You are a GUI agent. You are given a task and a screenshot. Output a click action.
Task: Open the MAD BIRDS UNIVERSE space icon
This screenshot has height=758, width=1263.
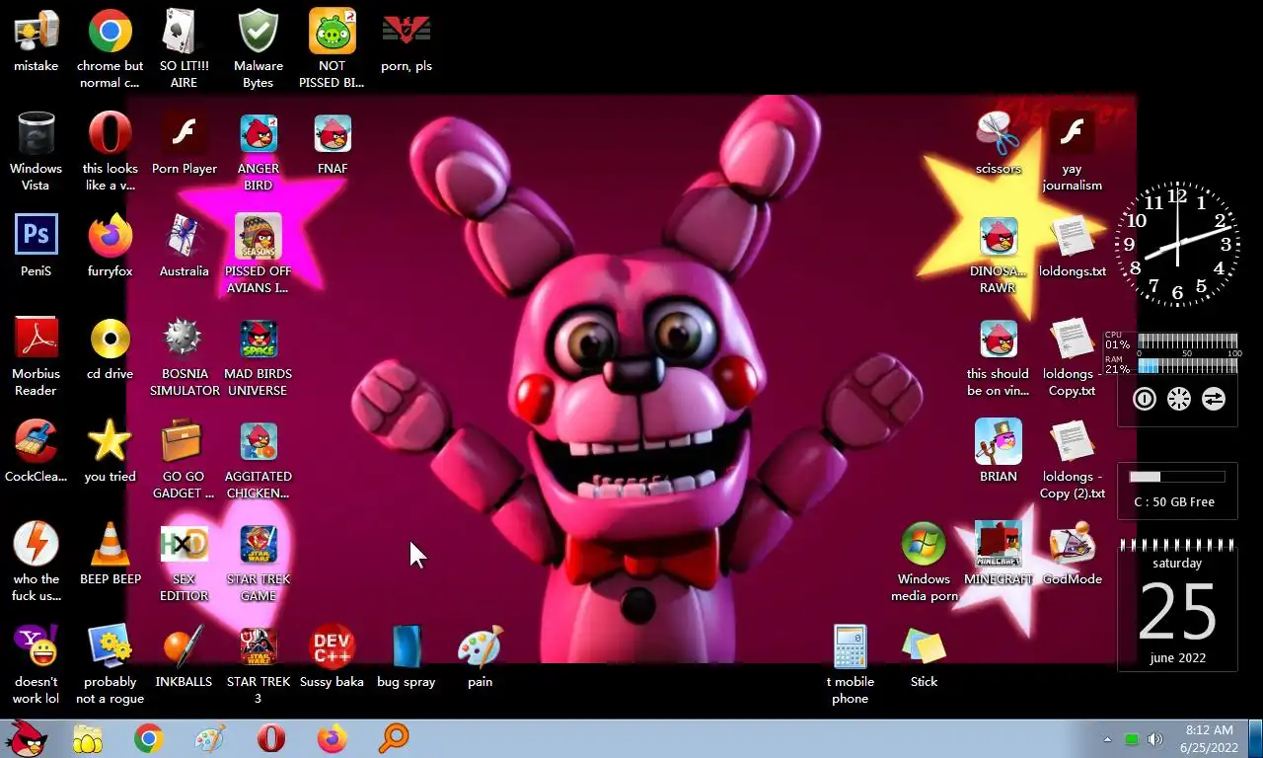tap(258, 340)
